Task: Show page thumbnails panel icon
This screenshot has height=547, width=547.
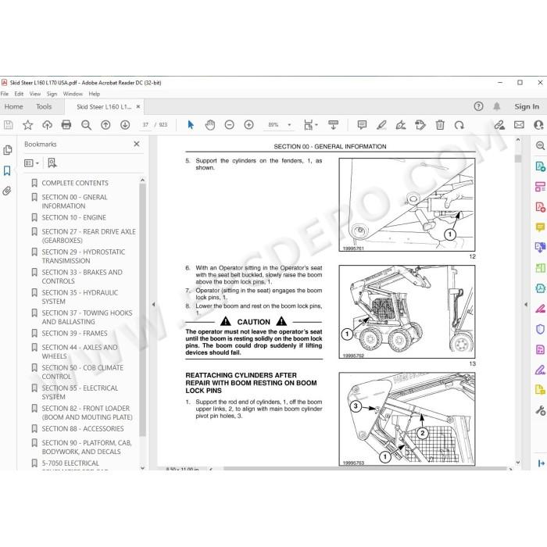Action: (x=7, y=150)
